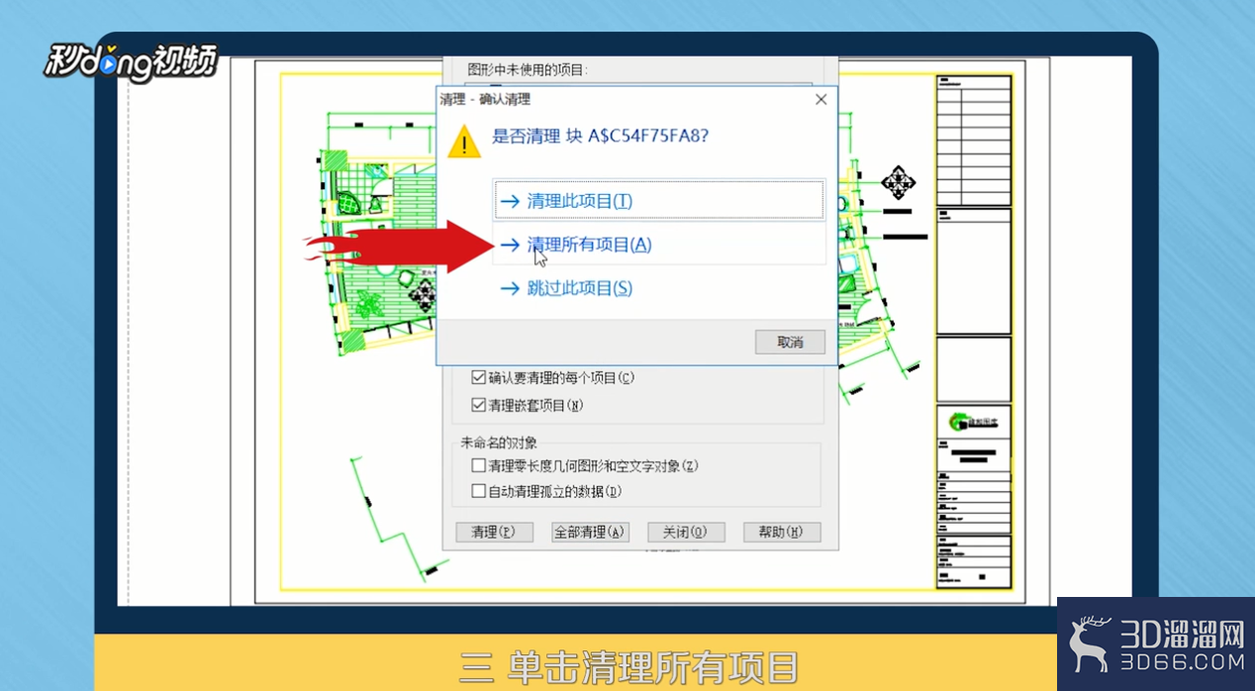Enable 自动清理孤立的数据(D) checkbox
The width and height of the screenshot is (1255, 691).
(479, 491)
